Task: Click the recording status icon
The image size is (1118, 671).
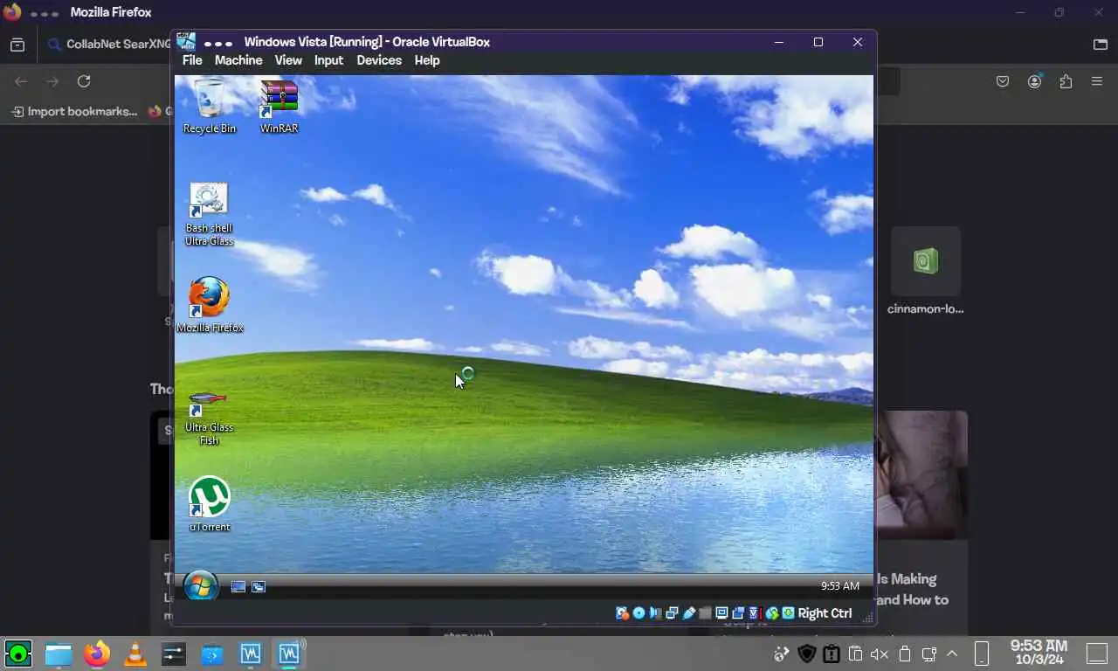Action: [x=738, y=613]
